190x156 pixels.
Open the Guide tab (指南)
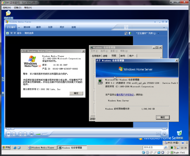(x=74, y=27)
